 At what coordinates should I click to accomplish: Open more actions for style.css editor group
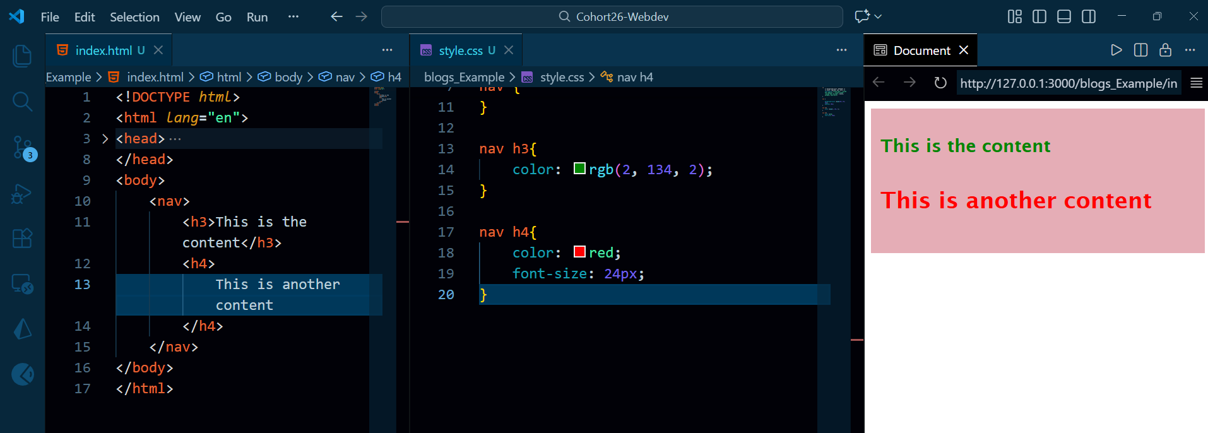tap(841, 50)
